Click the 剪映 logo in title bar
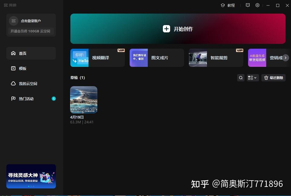The width and height of the screenshot is (291, 196). tap(10, 5)
